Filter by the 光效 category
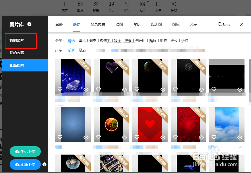 pos(174,41)
